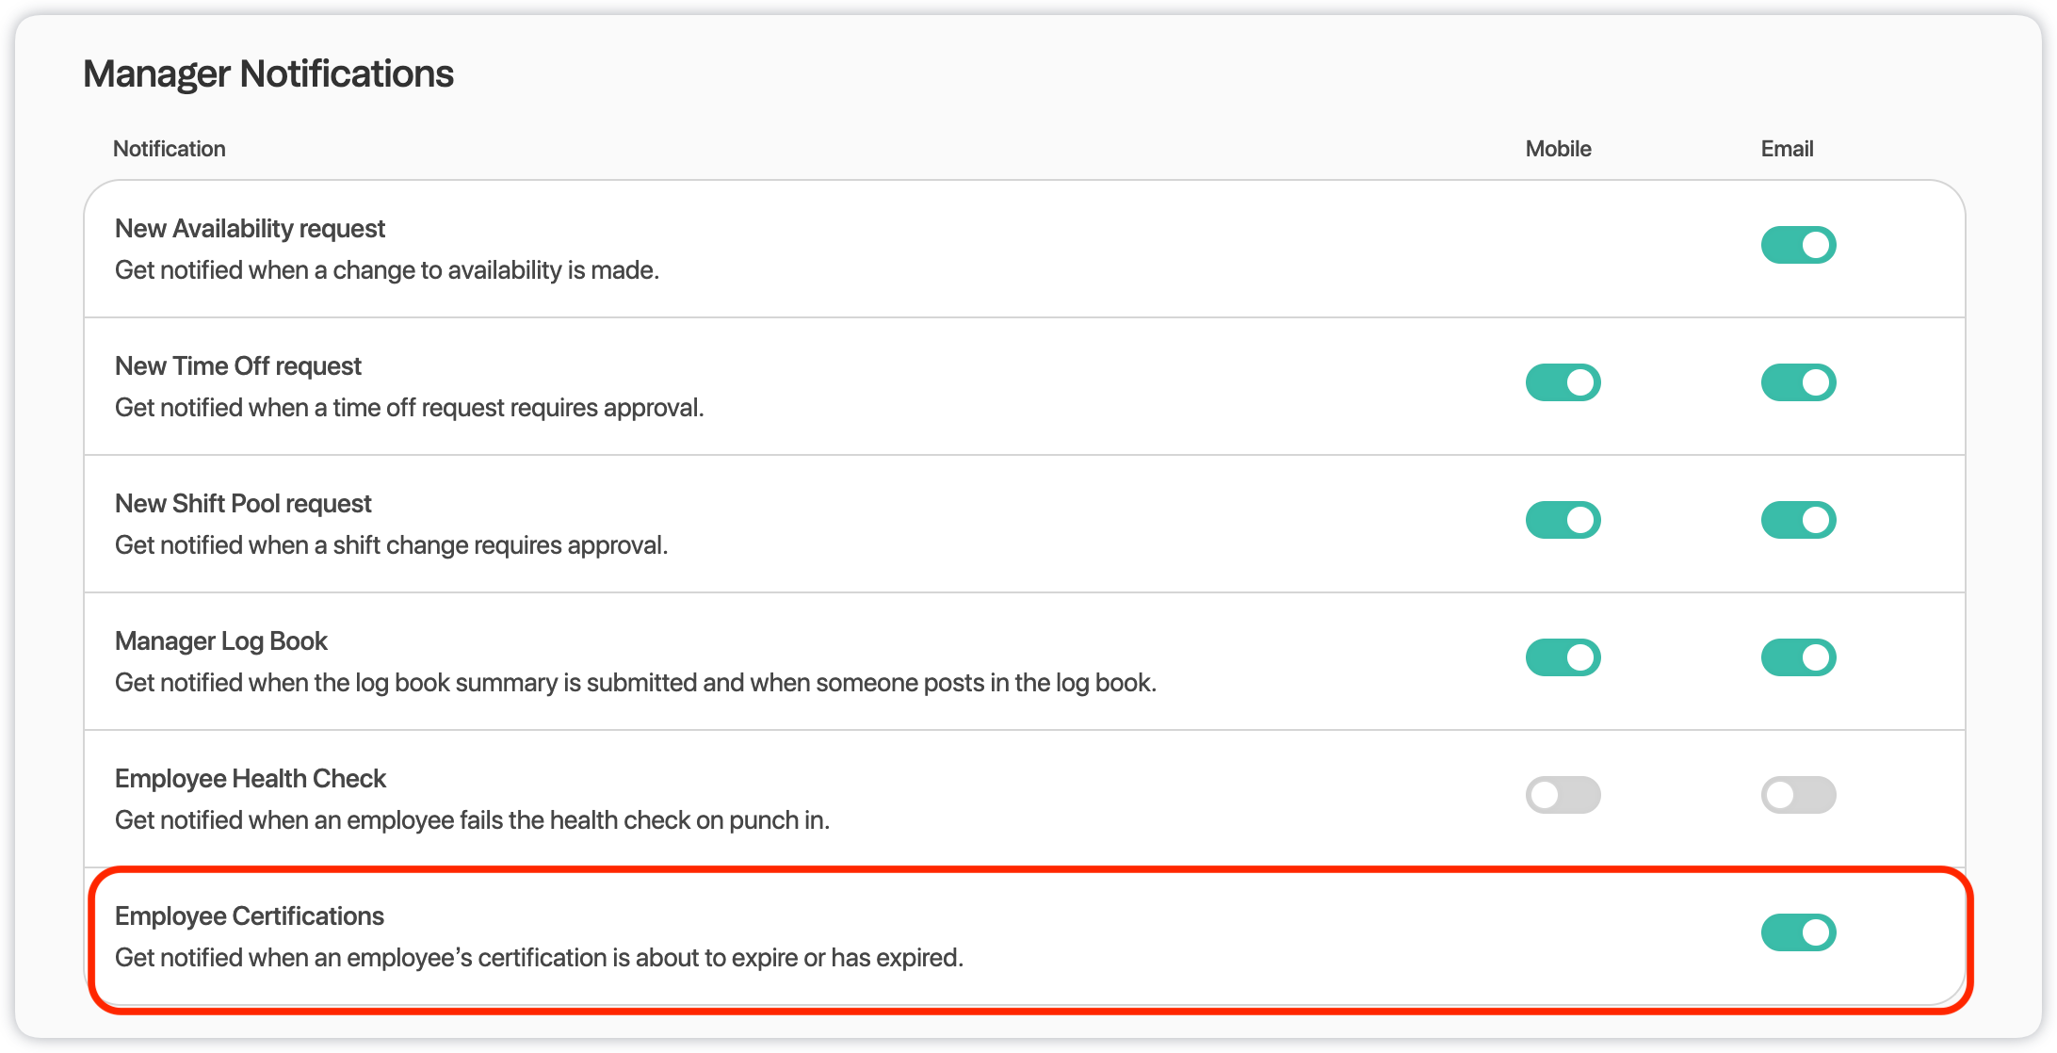Turn off Mobile for New Time Off request
The width and height of the screenshot is (2057, 1053).
coord(1563,382)
